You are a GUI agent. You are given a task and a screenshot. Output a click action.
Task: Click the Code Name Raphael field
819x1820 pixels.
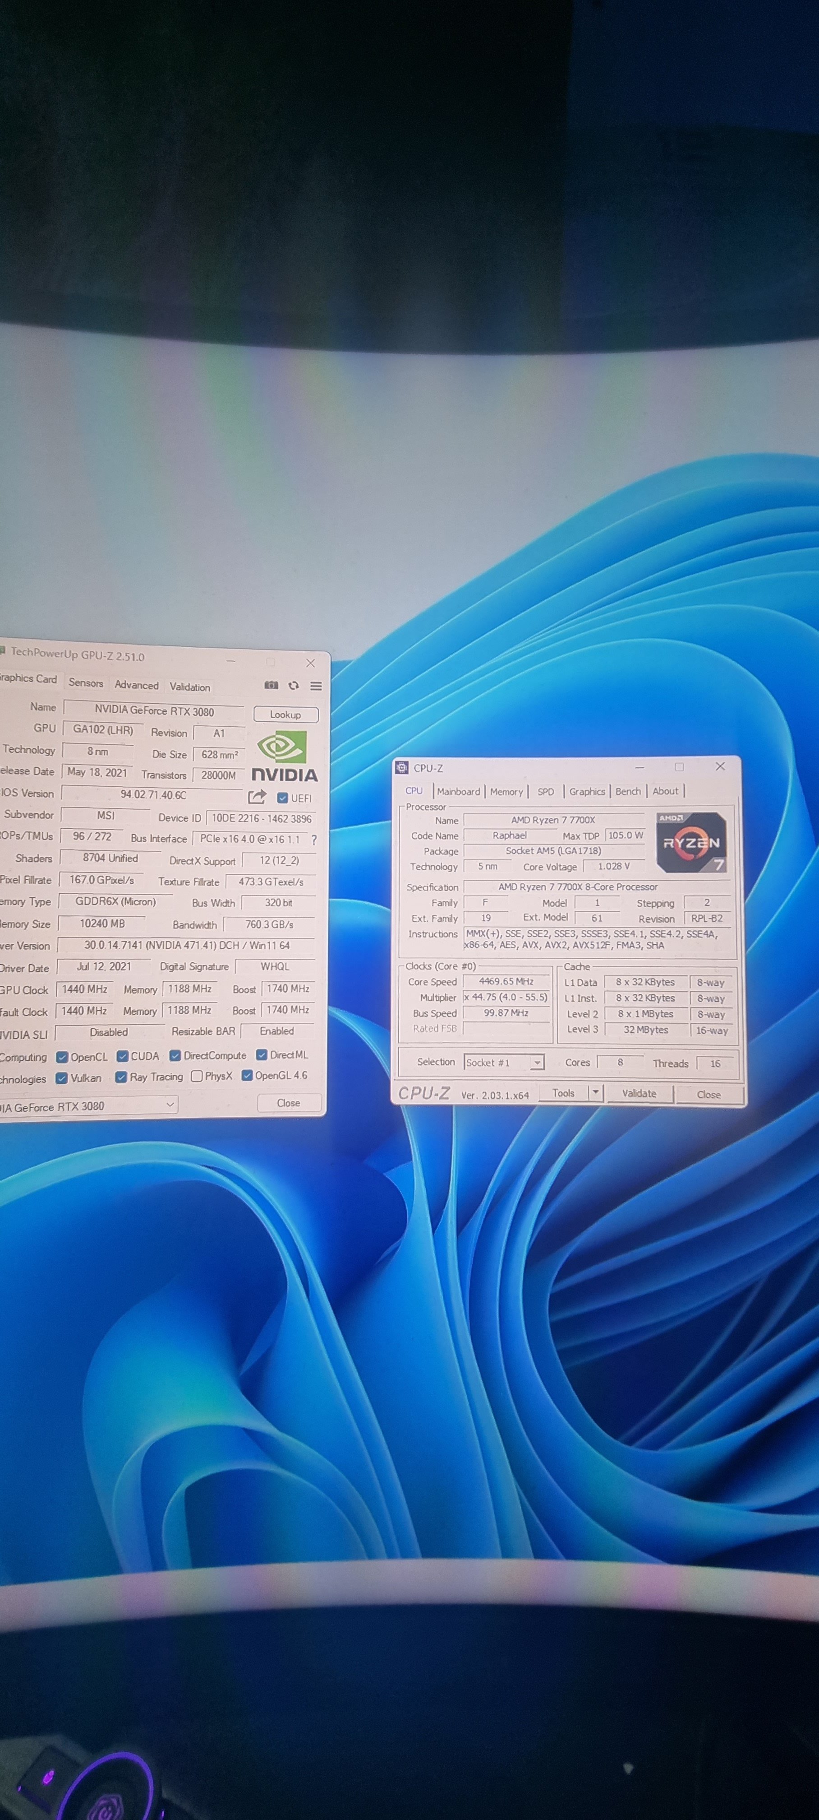tap(510, 835)
